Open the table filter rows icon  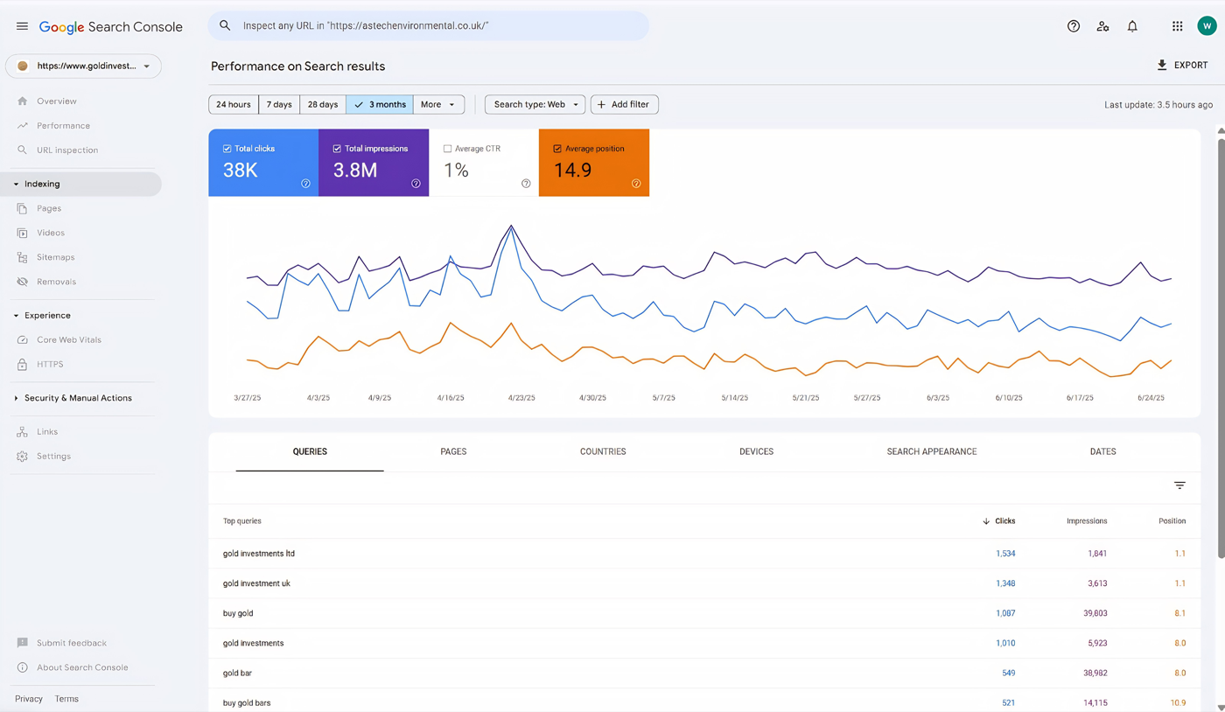point(1179,485)
